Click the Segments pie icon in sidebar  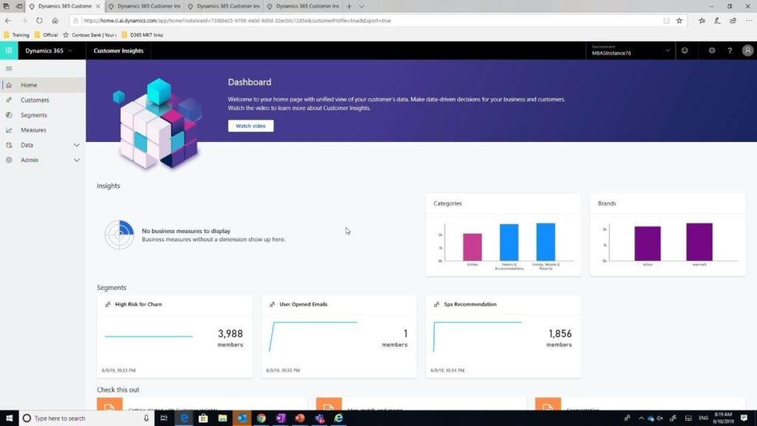click(x=9, y=115)
